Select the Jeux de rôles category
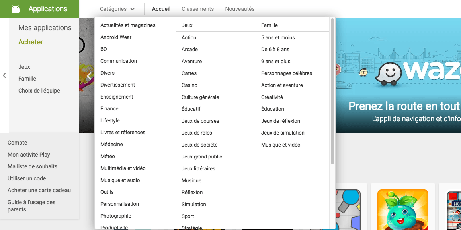The image size is (461, 230). click(197, 133)
